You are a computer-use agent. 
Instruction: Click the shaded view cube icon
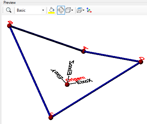pos(79,10)
